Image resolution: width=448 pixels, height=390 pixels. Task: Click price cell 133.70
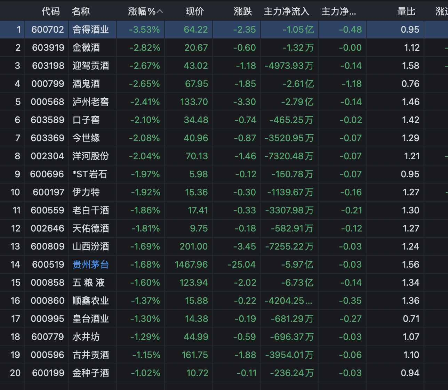point(194,102)
